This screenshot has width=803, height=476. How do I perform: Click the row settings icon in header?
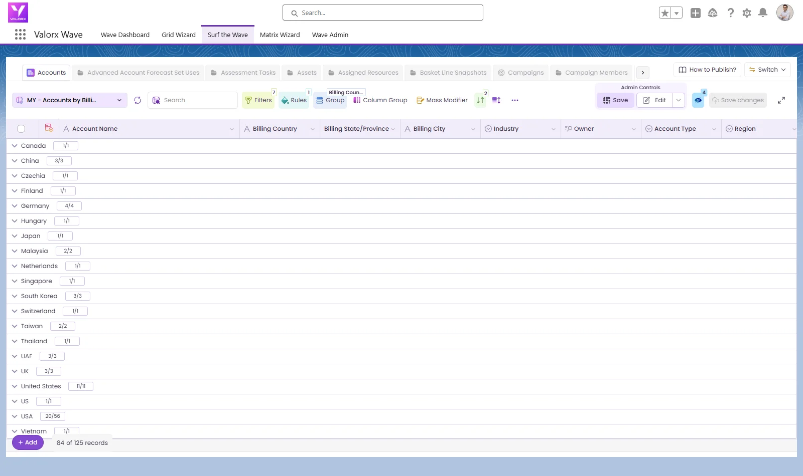coord(49,128)
